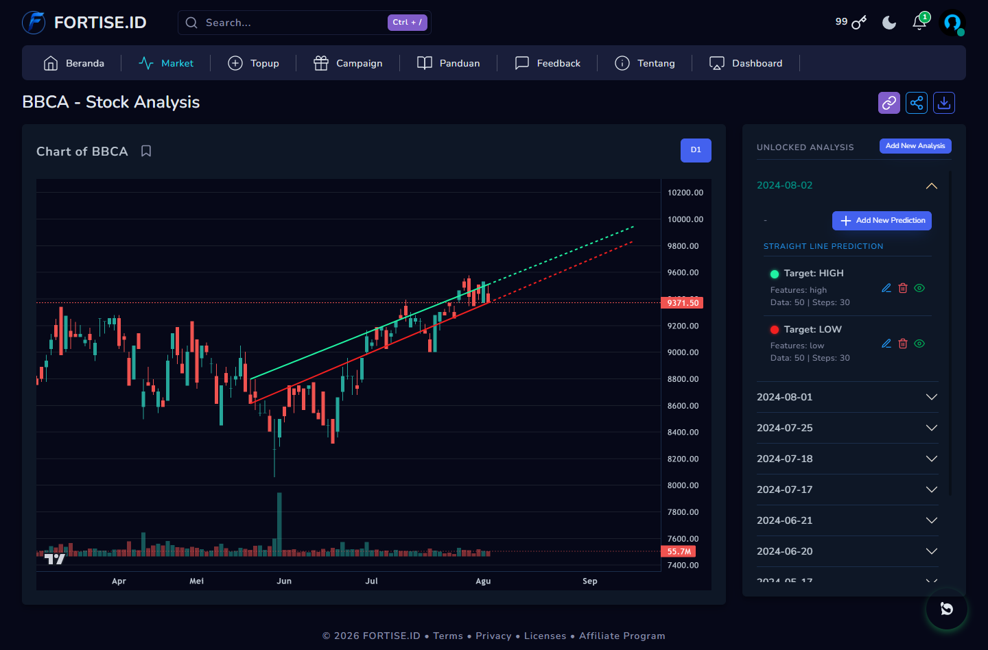Viewport: 988px width, 650px height.
Task: Click the 10000.00 price axis label
Action: point(685,219)
